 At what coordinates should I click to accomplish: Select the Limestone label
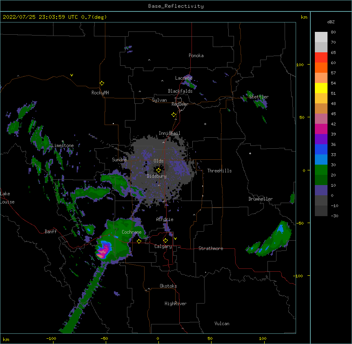(62, 145)
